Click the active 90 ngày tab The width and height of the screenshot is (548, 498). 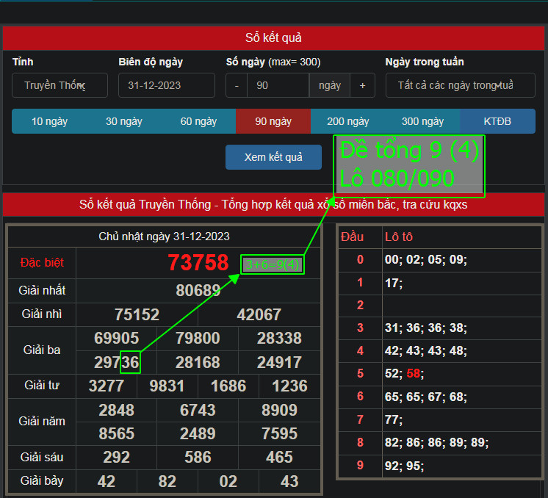click(x=273, y=121)
